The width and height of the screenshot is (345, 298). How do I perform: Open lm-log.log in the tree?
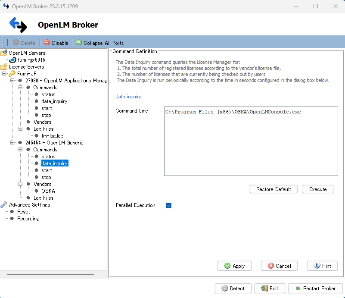point(52,136)
